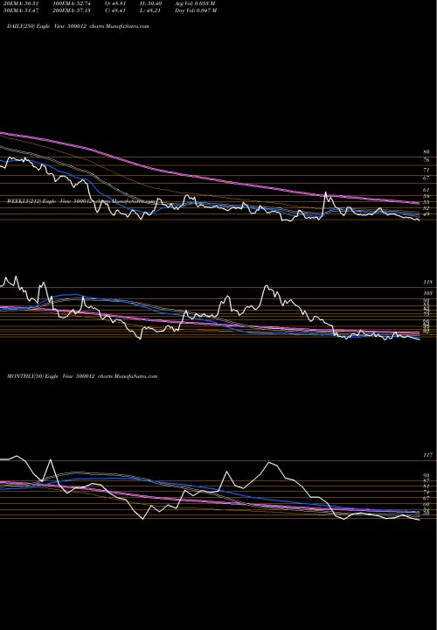Click the 80 price level on daily chart

pos(426,152)
